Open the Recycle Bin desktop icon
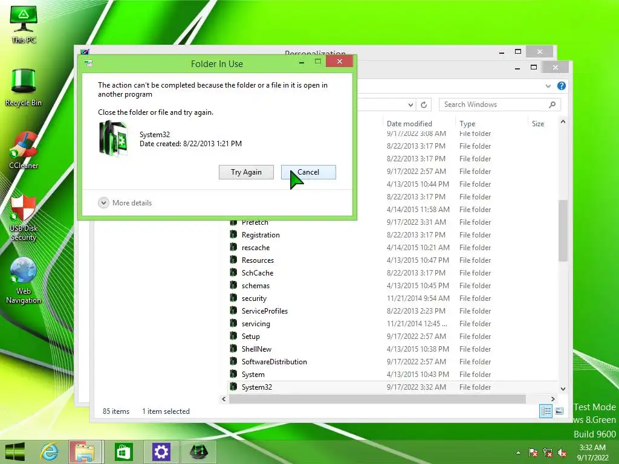 pos(24,88)
